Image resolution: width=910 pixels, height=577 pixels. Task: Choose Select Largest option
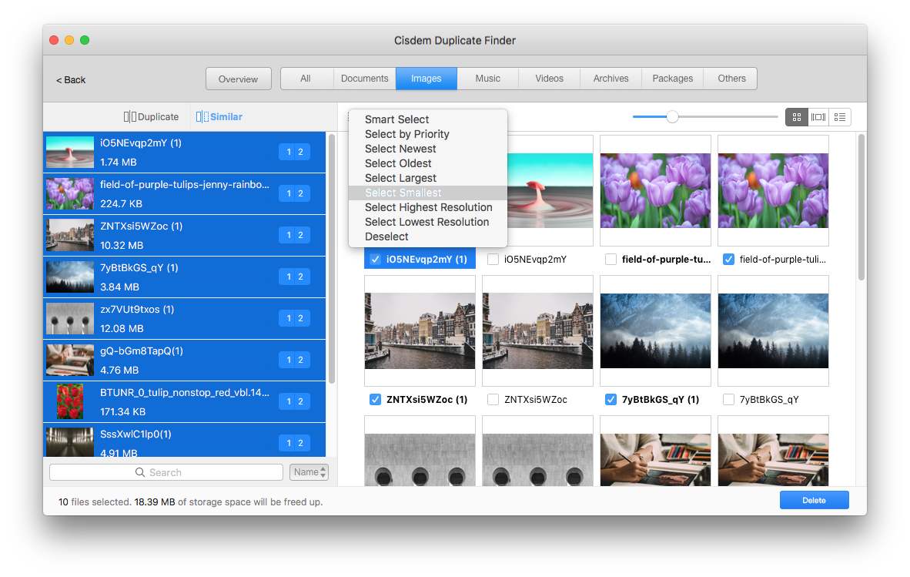[428, 178]
